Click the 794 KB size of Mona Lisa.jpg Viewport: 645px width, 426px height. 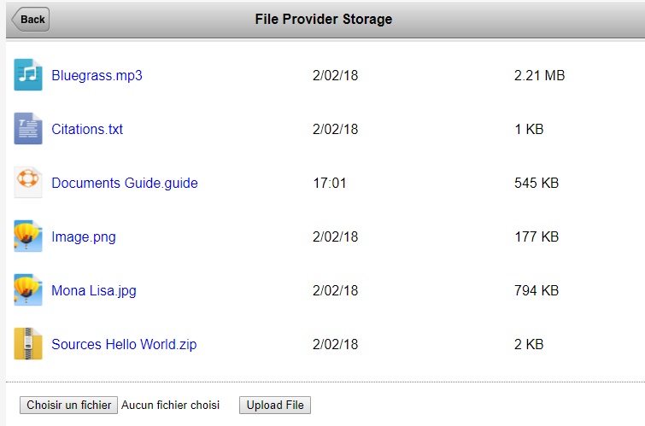click(537, 291)
